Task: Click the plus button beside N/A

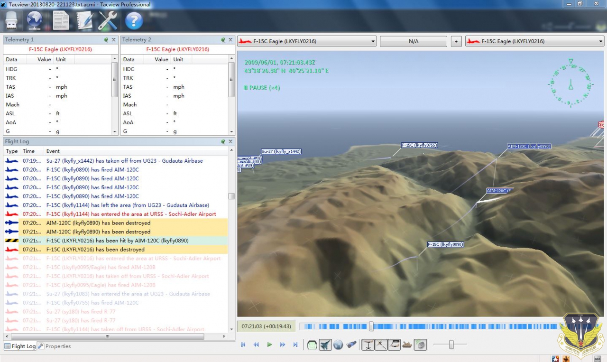Action: [x=456, y=41]
